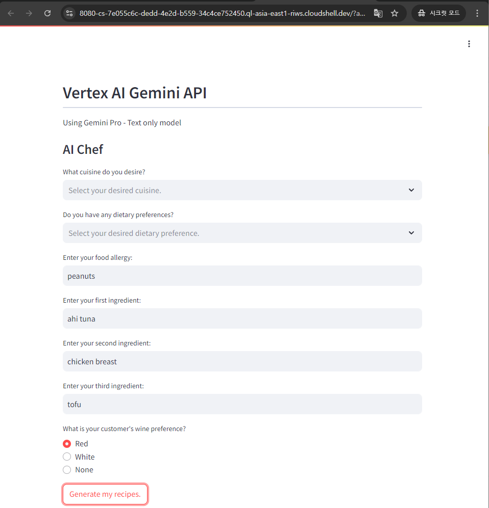The width and height of the screenshot is (489, 508).
Task: Reload the page with the refresh icon
Action: [x=47, y=13]
